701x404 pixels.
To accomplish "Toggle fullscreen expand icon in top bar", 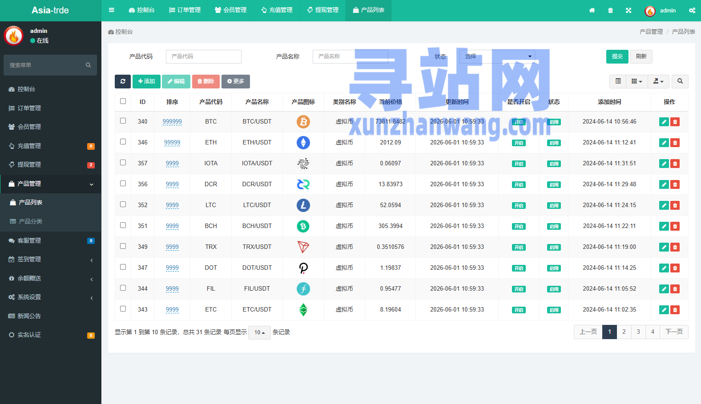I will click(x=628, y=10).
